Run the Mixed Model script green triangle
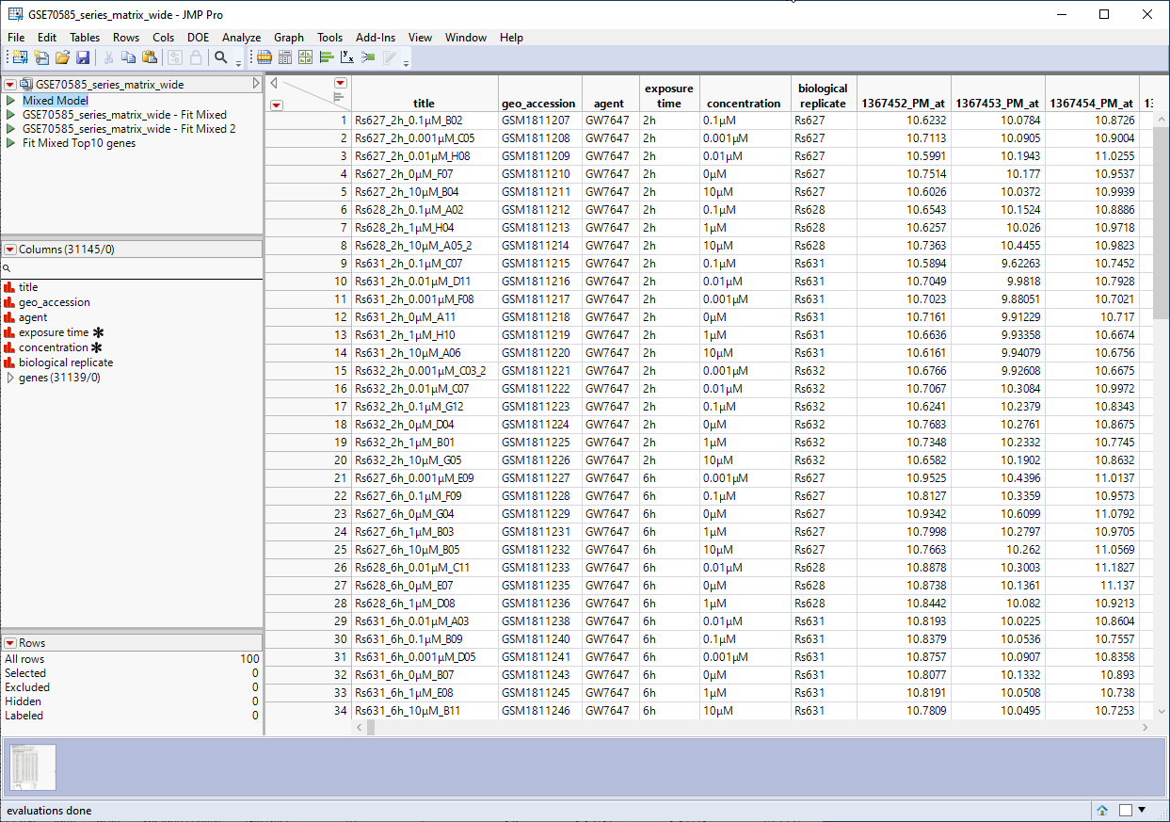Image resolution: width=1170 pixels, height=822 pixels. coord(10,101)
